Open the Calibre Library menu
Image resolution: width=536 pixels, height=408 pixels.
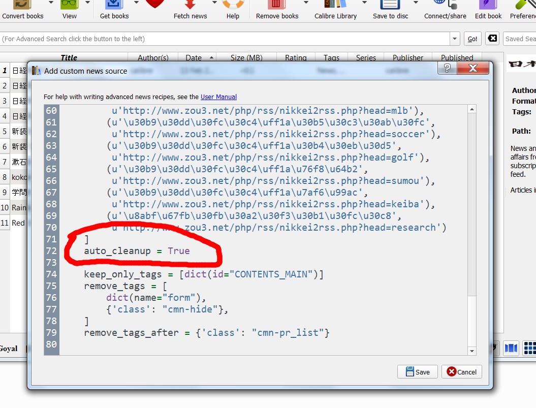(335, 10)
